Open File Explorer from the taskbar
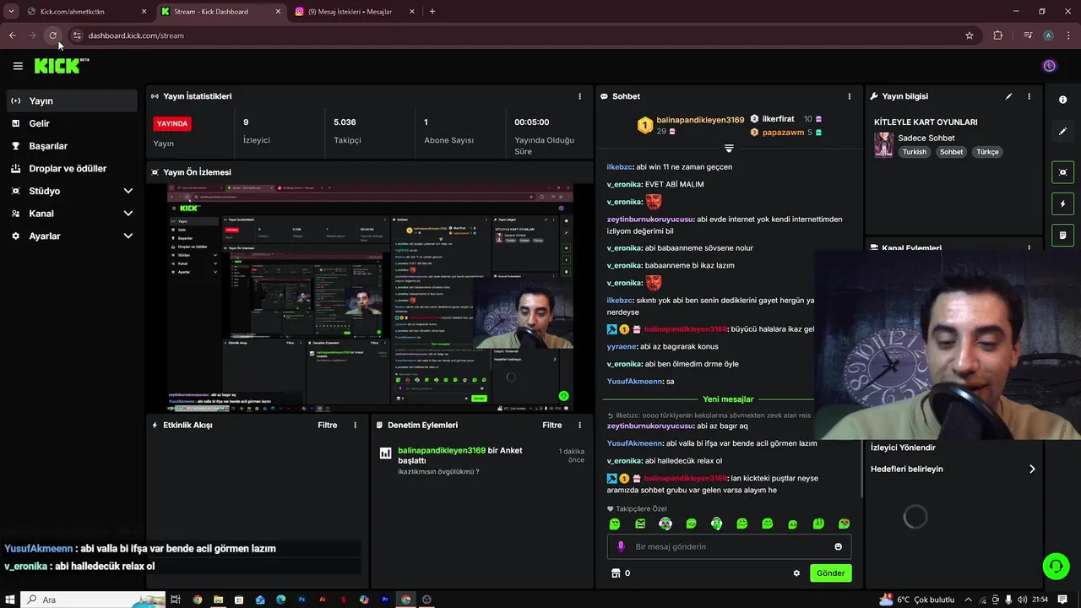The height and width of the screenshot is (608, 1081). click(x=218, y=600)
